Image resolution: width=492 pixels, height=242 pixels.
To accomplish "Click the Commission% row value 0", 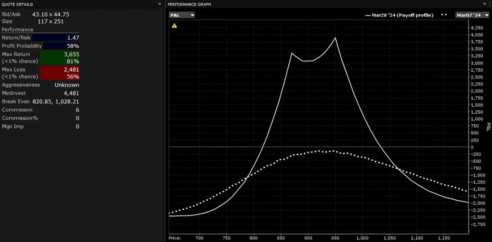I will click(78, 118).
